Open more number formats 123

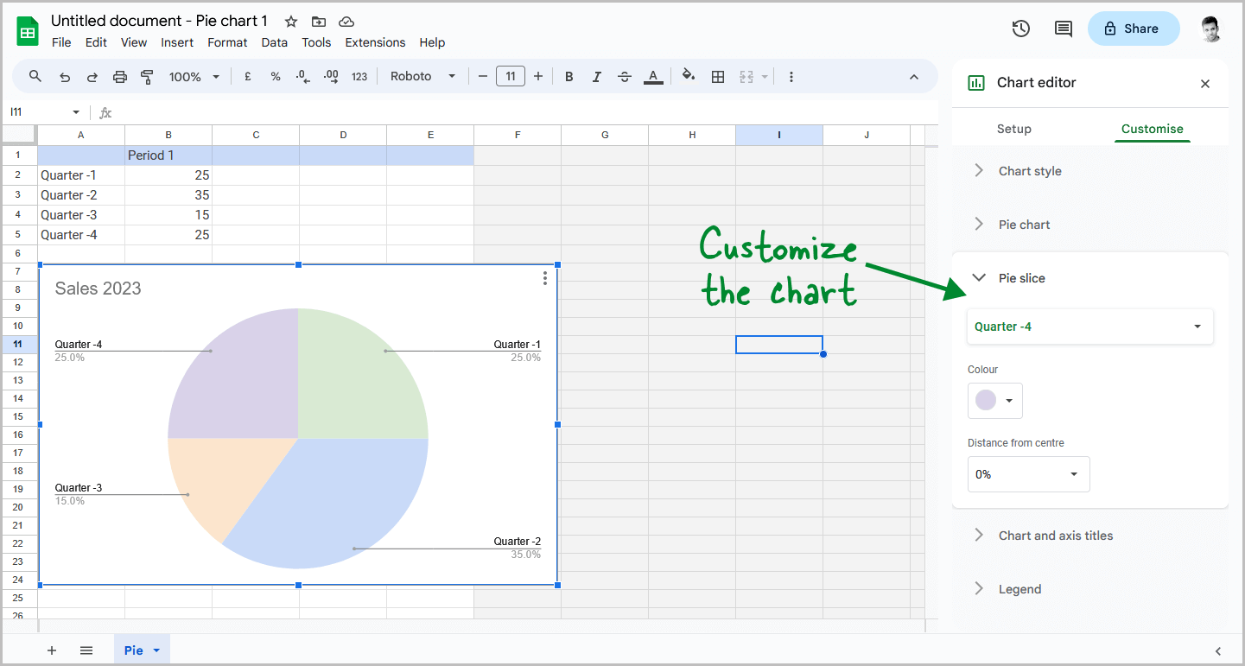(359, 77)
